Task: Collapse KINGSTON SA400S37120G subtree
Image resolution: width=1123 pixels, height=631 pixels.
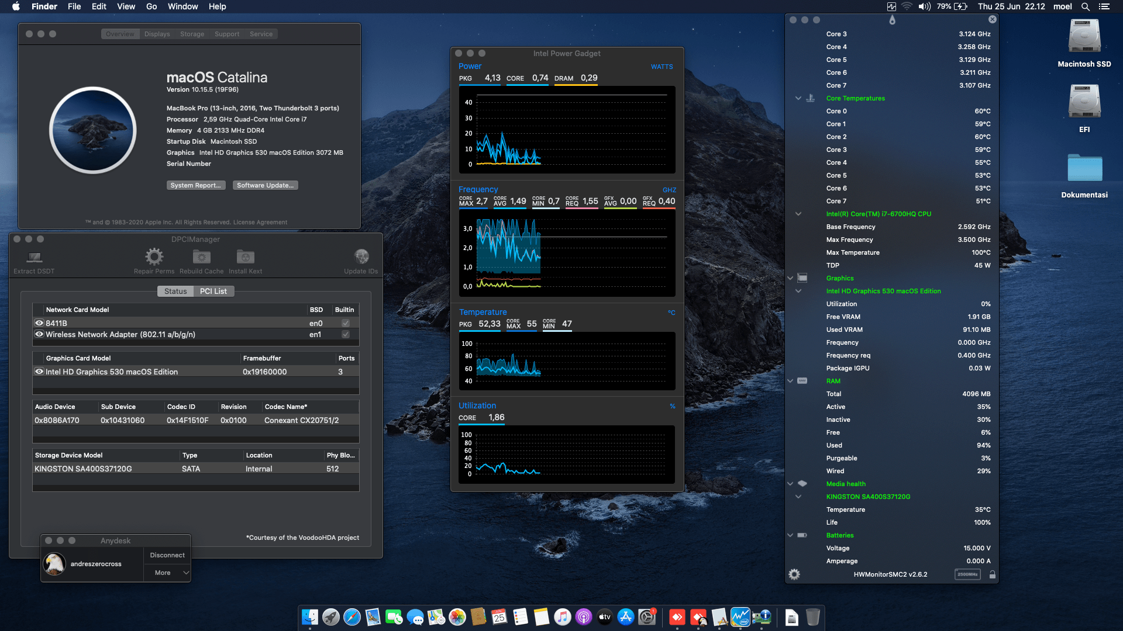Action: [798, 497]
